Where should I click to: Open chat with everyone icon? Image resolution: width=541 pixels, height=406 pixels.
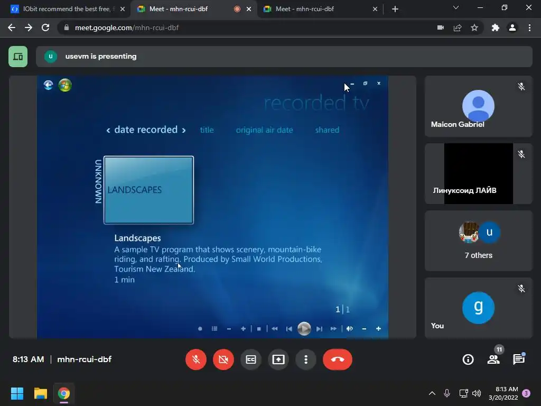click(x=519, y=359)
